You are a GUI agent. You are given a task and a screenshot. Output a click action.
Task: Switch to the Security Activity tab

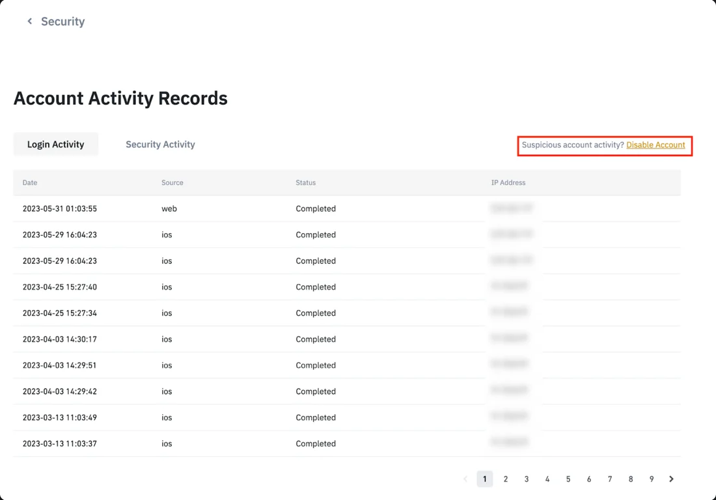click(x=160, y=145)
